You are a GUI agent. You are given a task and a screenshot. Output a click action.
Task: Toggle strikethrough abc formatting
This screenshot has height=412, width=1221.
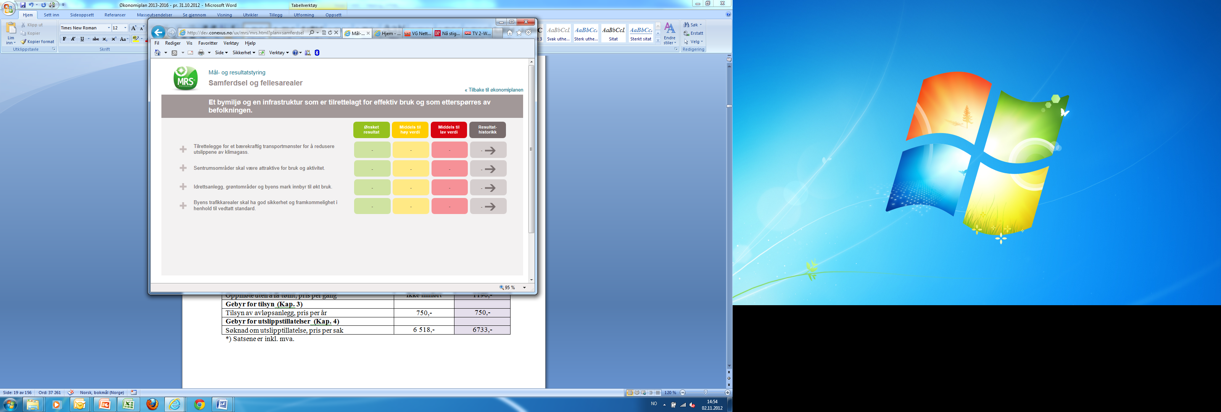[x=96, y=39]
